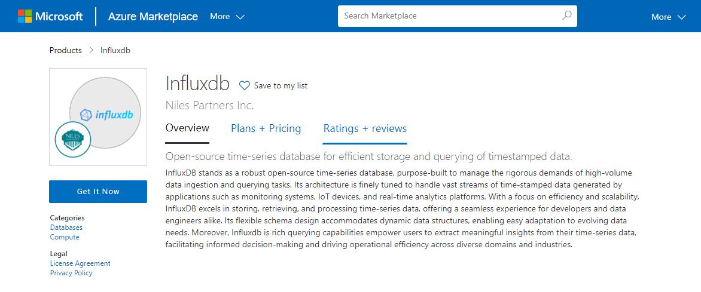
Task: Click the heart icon to save
Action: coord(245,85)
